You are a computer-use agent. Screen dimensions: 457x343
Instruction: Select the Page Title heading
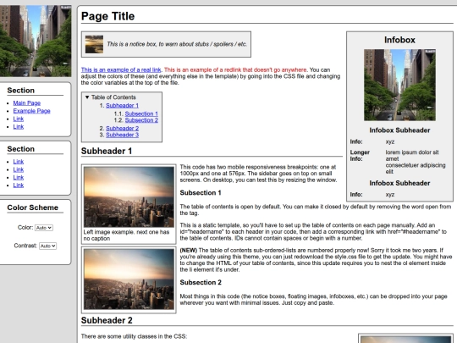(107, 16)
